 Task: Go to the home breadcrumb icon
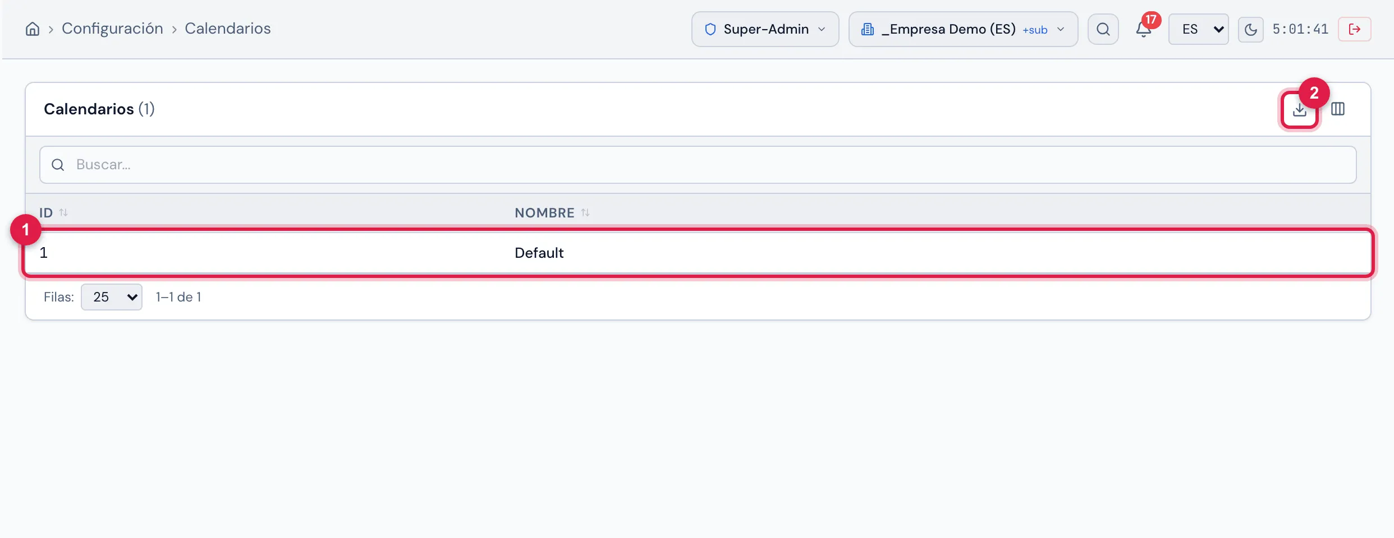pyautogui.click(x=33, y=29)
